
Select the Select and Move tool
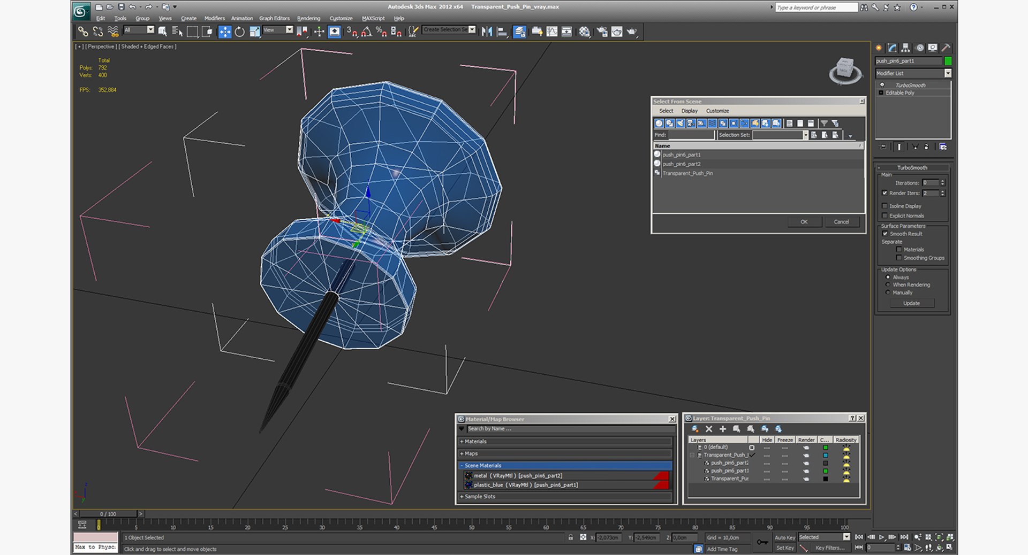pos(225,32)
